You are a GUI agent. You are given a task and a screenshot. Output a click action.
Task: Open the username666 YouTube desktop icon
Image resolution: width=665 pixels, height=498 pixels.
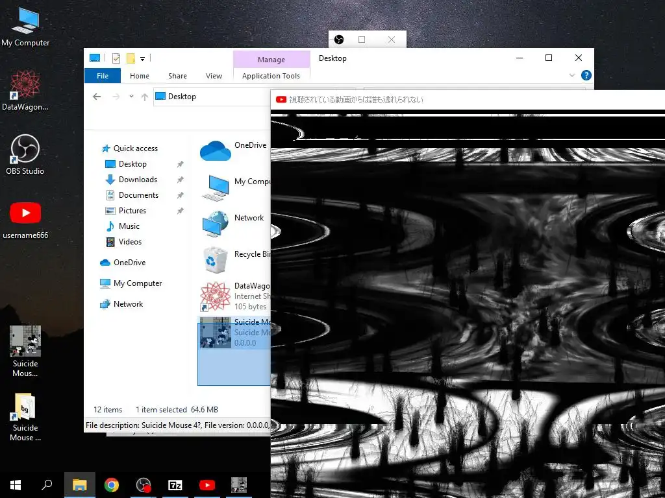(25, 220)
